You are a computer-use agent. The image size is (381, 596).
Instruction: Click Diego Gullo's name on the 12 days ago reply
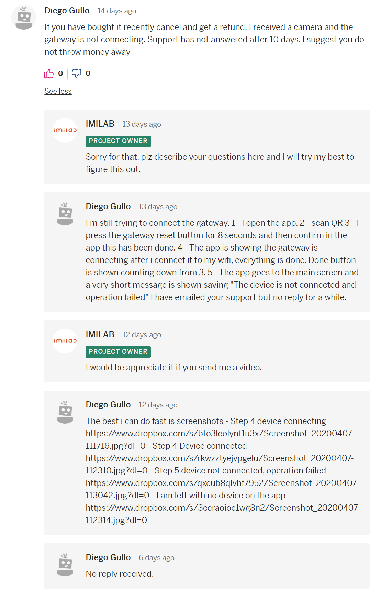[108, 405]
